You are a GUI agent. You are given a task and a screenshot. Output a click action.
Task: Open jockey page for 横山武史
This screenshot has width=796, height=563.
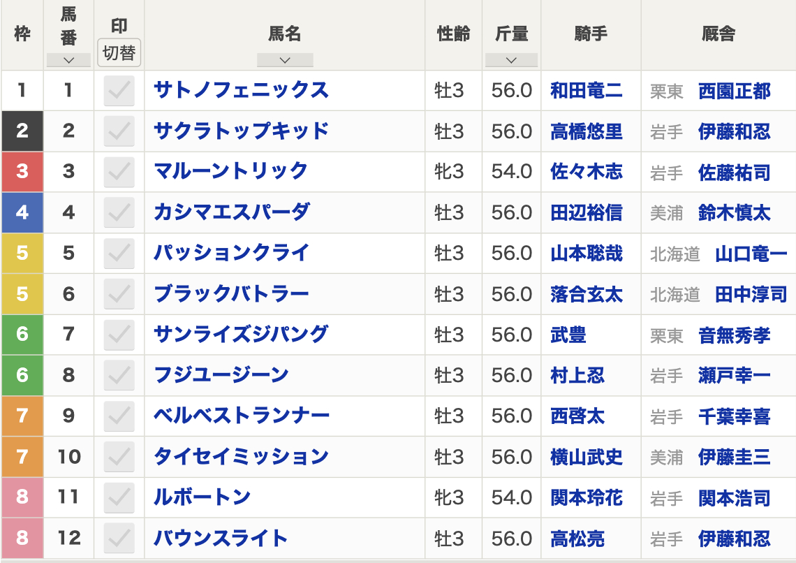pos(587,457)
